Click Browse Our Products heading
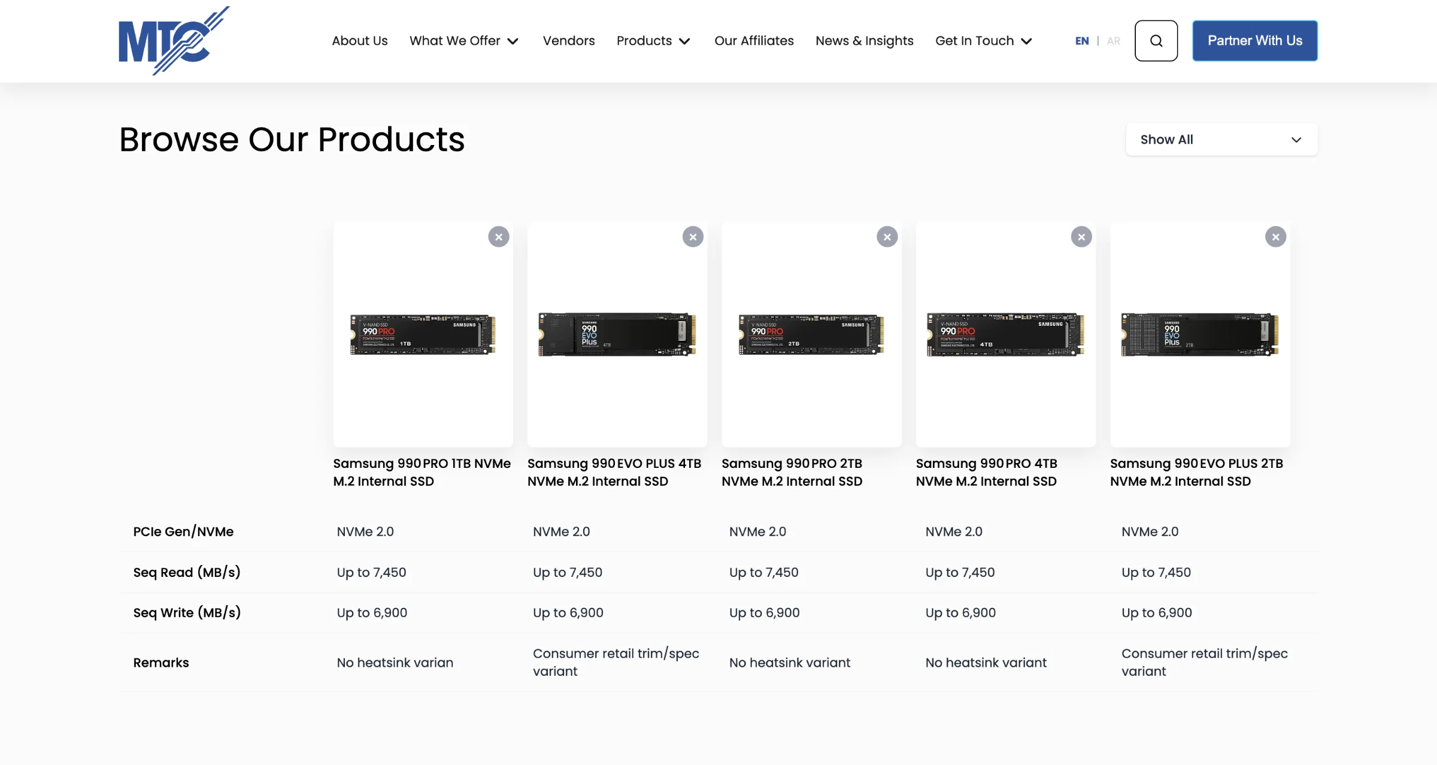The width and height of the screenshot is (1437, 765). coord(292,140)
